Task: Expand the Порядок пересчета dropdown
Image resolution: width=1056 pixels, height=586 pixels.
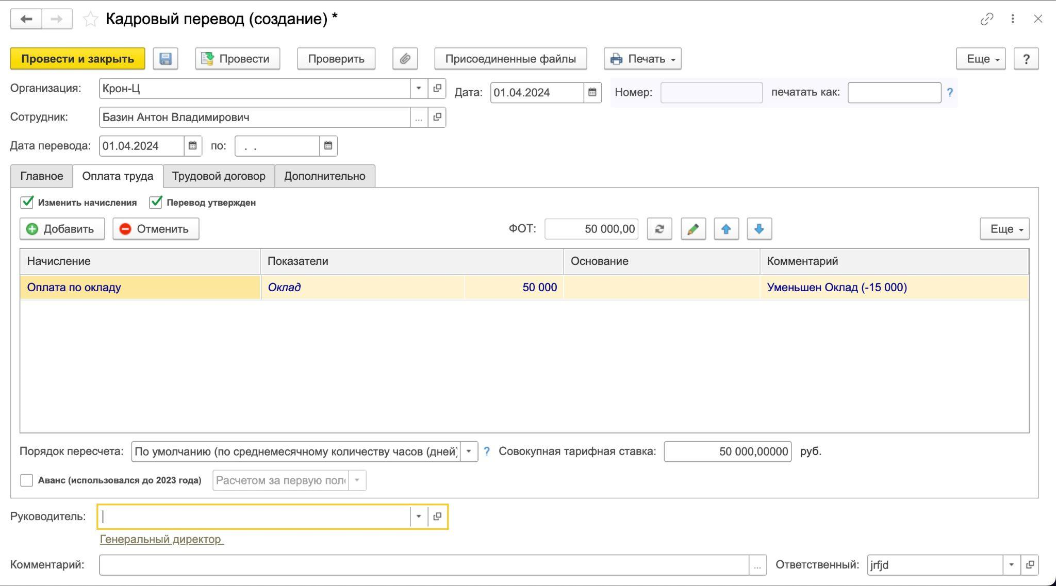Action: [469, 451]
